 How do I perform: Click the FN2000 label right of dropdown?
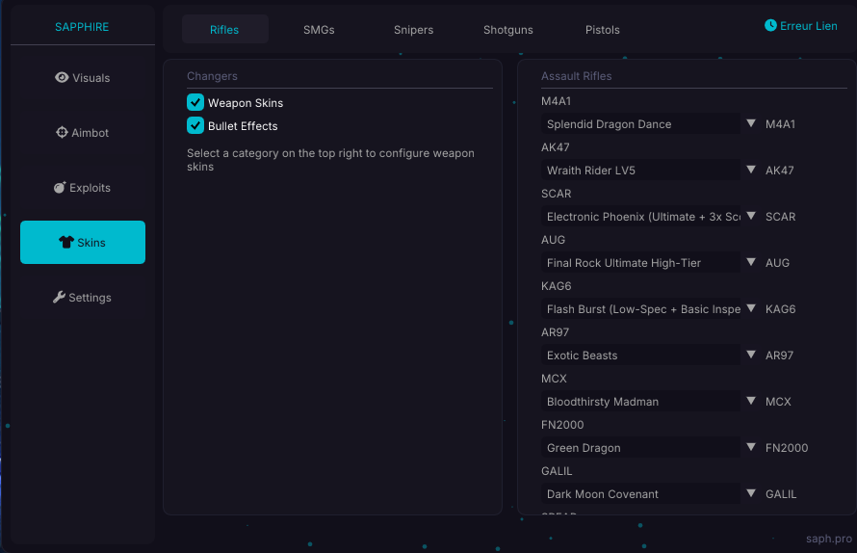[787, 447]
